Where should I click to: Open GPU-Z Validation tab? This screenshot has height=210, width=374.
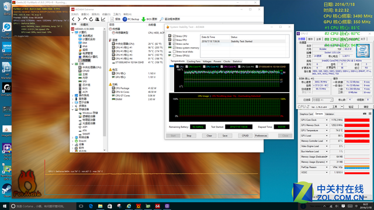tap(330, 114)
